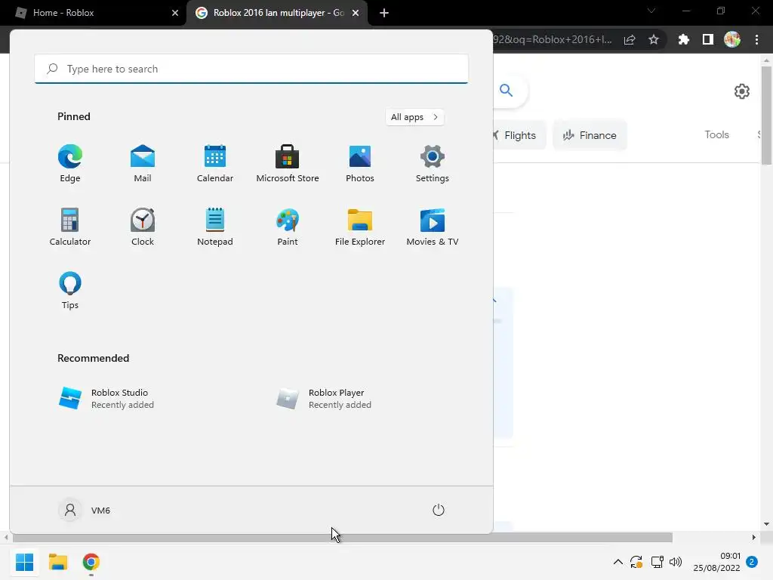The width and height of the screenshot is (773, 580).
Task: Click the vertical scrollbar in Chrome
Action: point(766,116)
